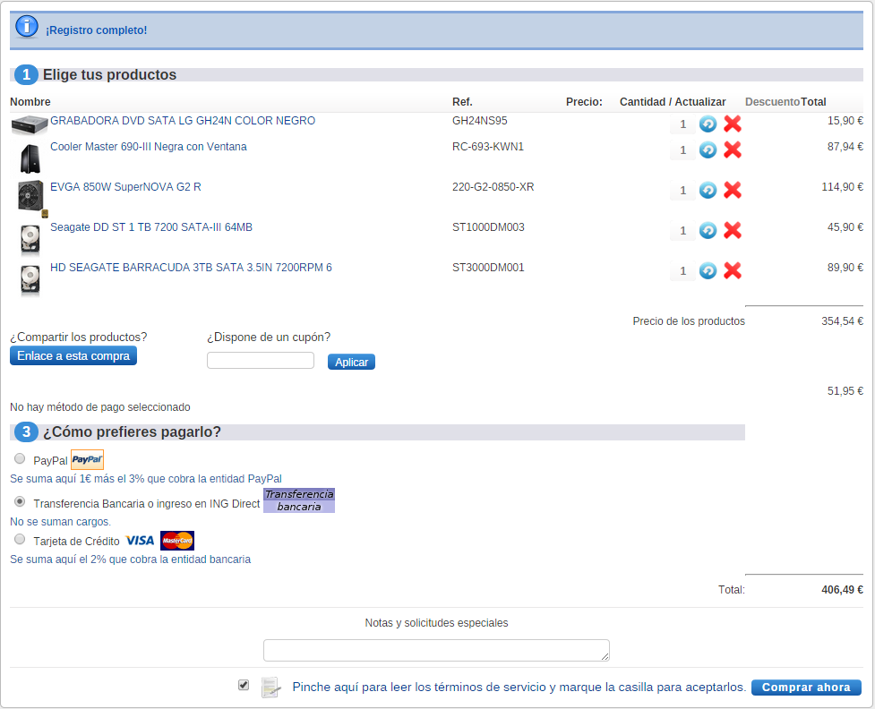Click the 114,90 € price of EVGA

click(842, 187)
